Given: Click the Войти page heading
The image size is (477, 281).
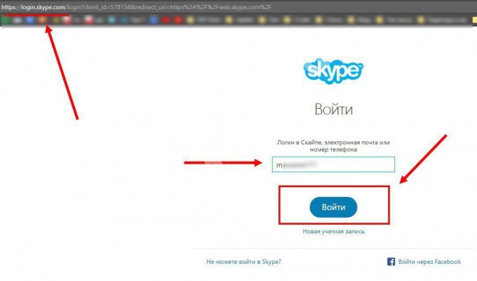Looking at the screenshot, I should click(x=333, y=109).
